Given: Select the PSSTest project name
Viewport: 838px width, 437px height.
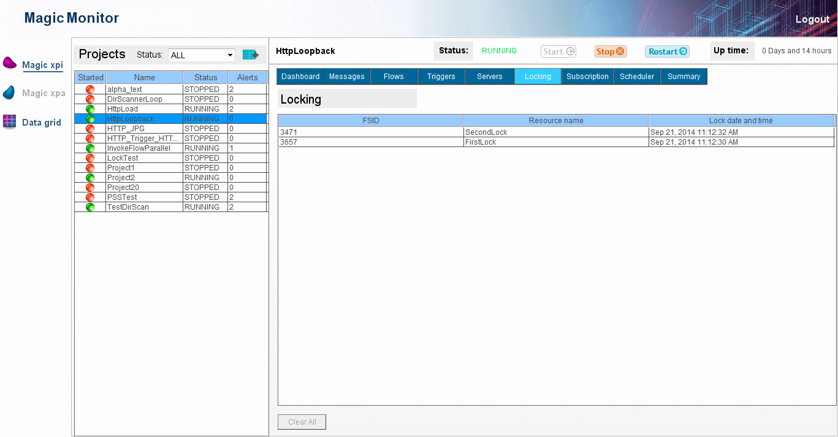Looking at the screenshot, I should [x=122, y=197].
